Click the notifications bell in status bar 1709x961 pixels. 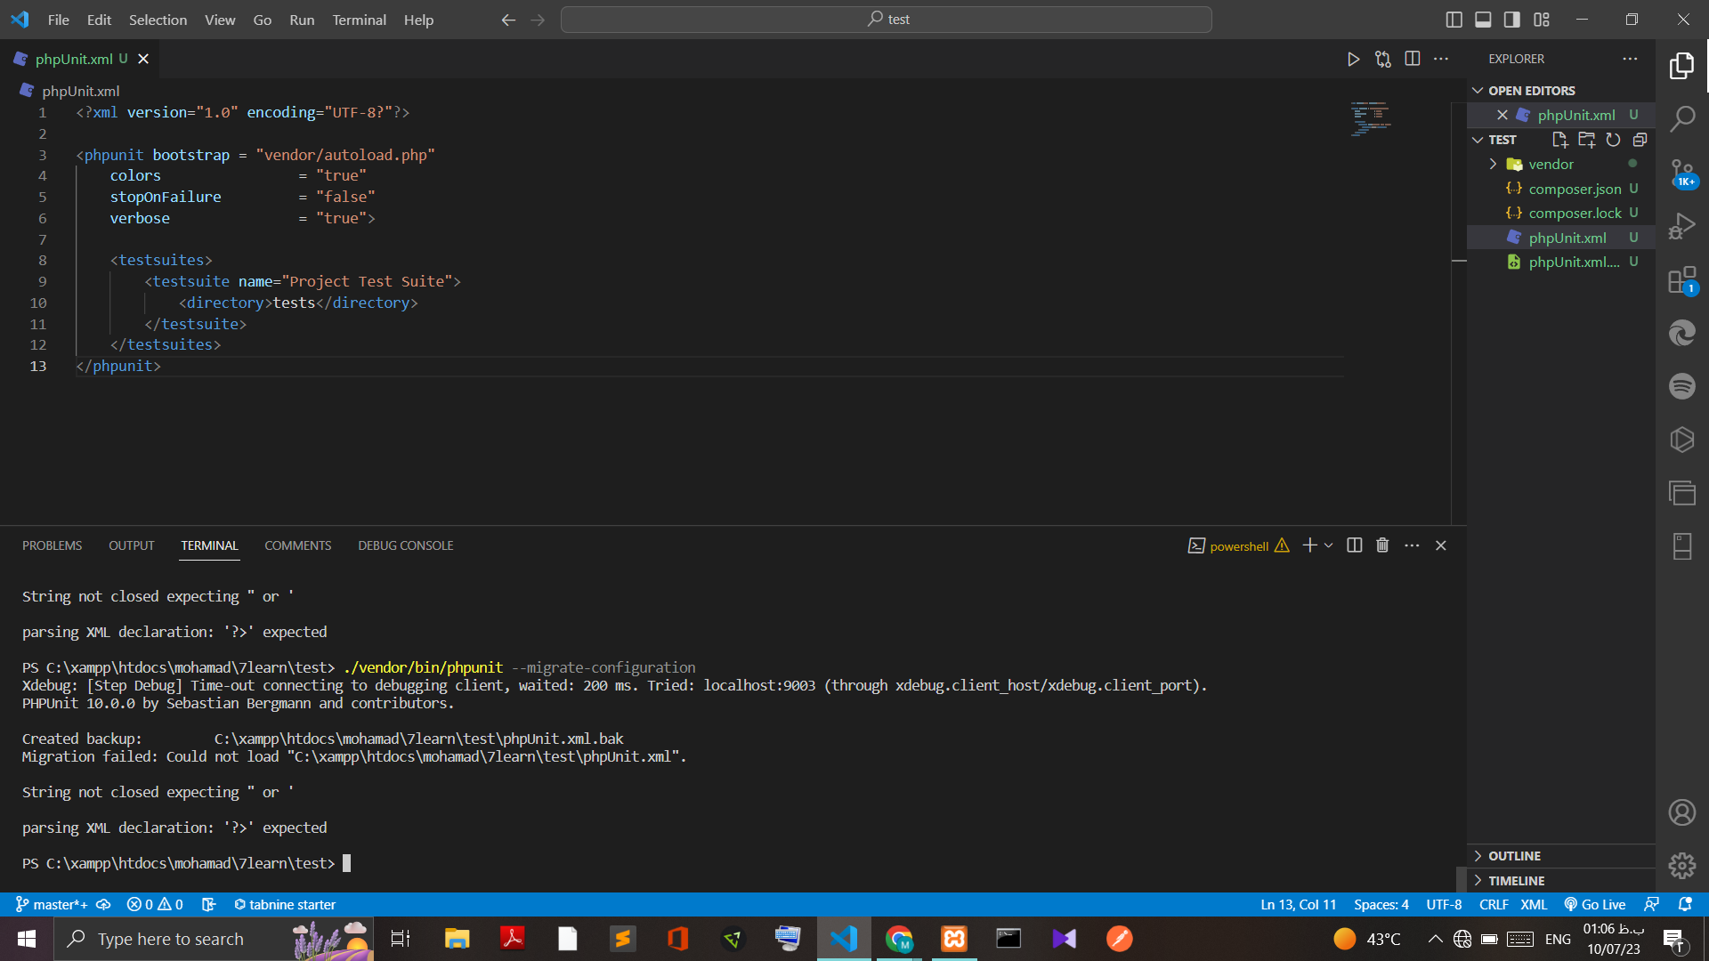click(1685, 904)
